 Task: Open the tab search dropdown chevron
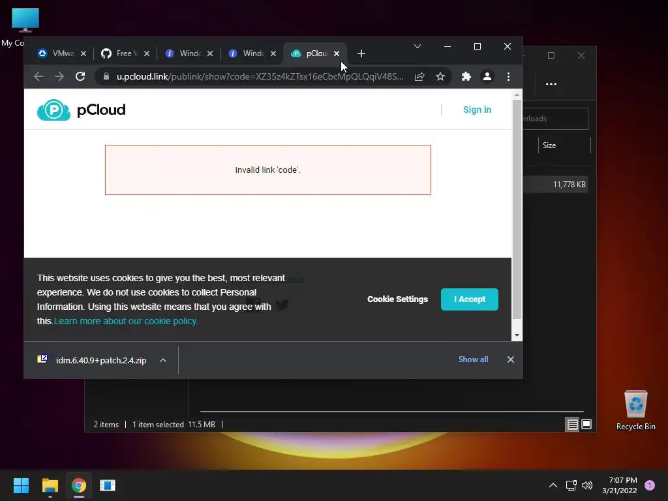point(417,46)
